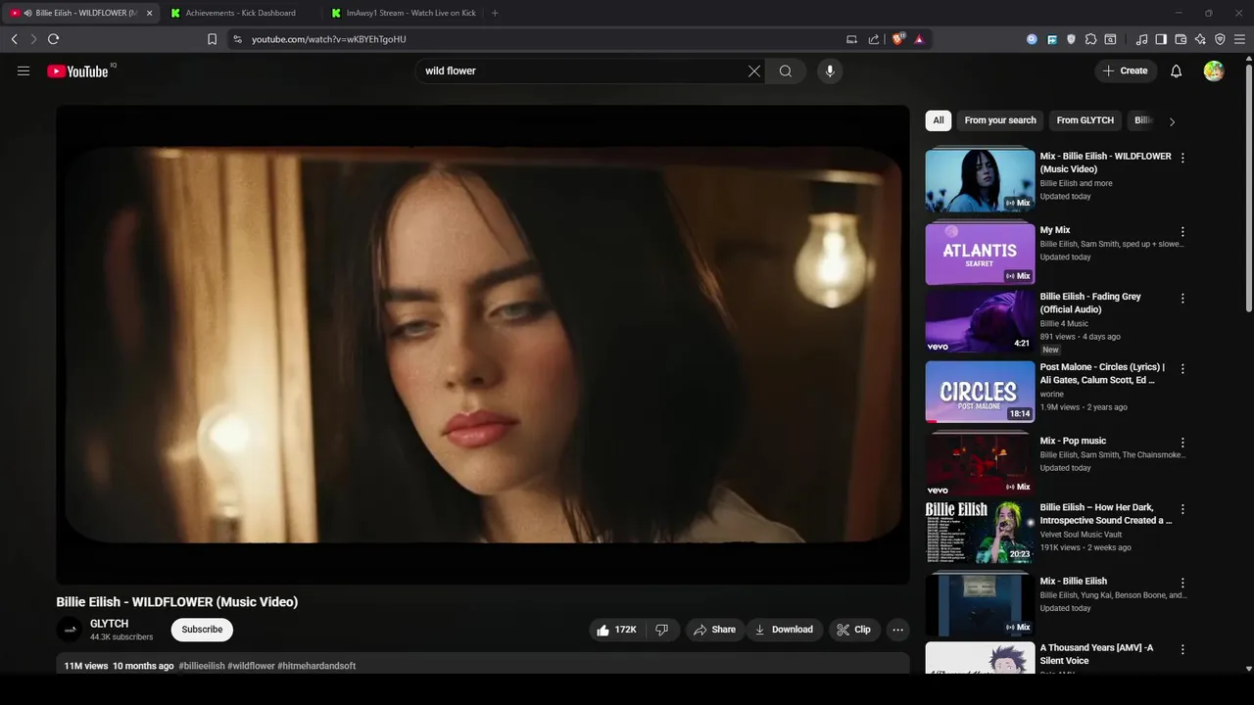Select From GLYTCH chip
1254x705 pixels.
pyautogui.click(x=1085, y=120)
